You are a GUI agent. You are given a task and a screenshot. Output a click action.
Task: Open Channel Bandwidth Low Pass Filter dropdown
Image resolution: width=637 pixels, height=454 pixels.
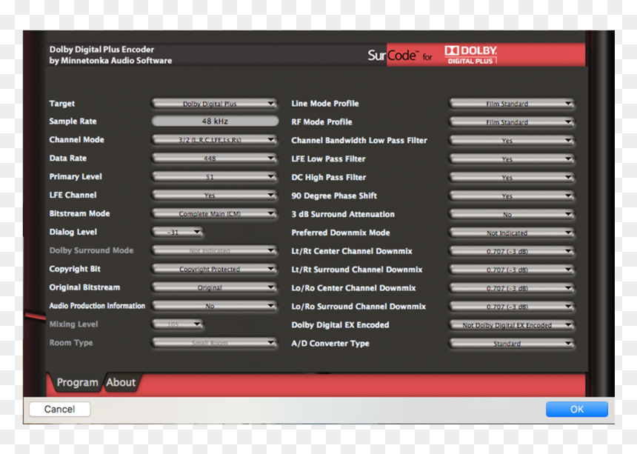point(512,141)
